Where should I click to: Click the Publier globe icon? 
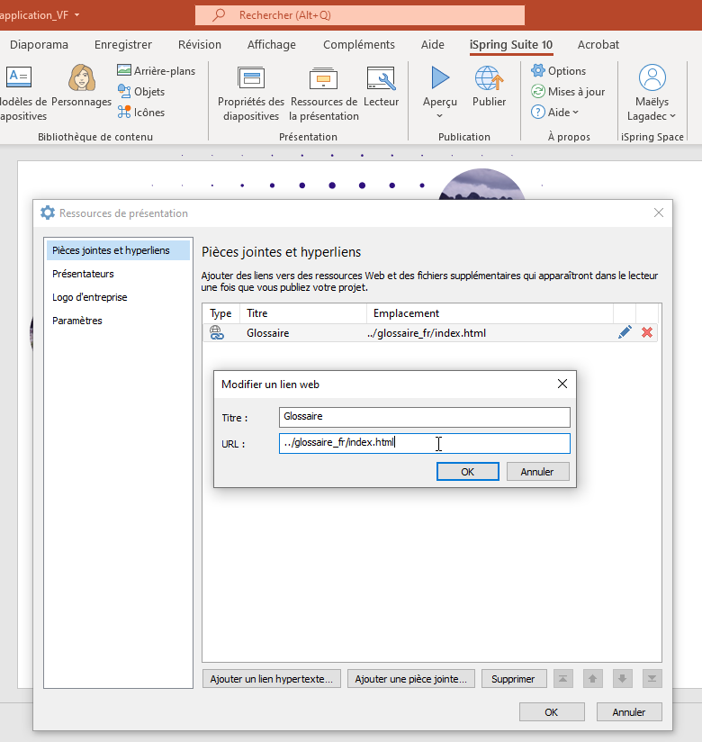489,79
